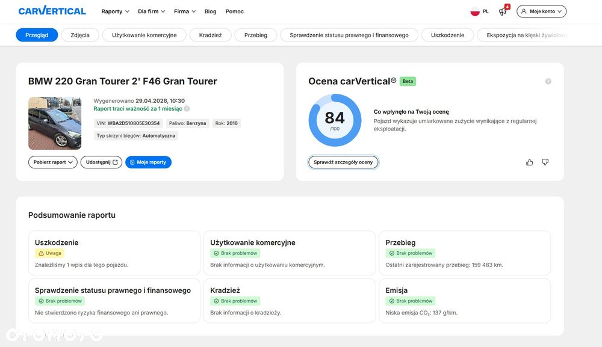Click the help question mark in rating card
Image resolution: width=602 pixels, height=347 pixels.
548,81
